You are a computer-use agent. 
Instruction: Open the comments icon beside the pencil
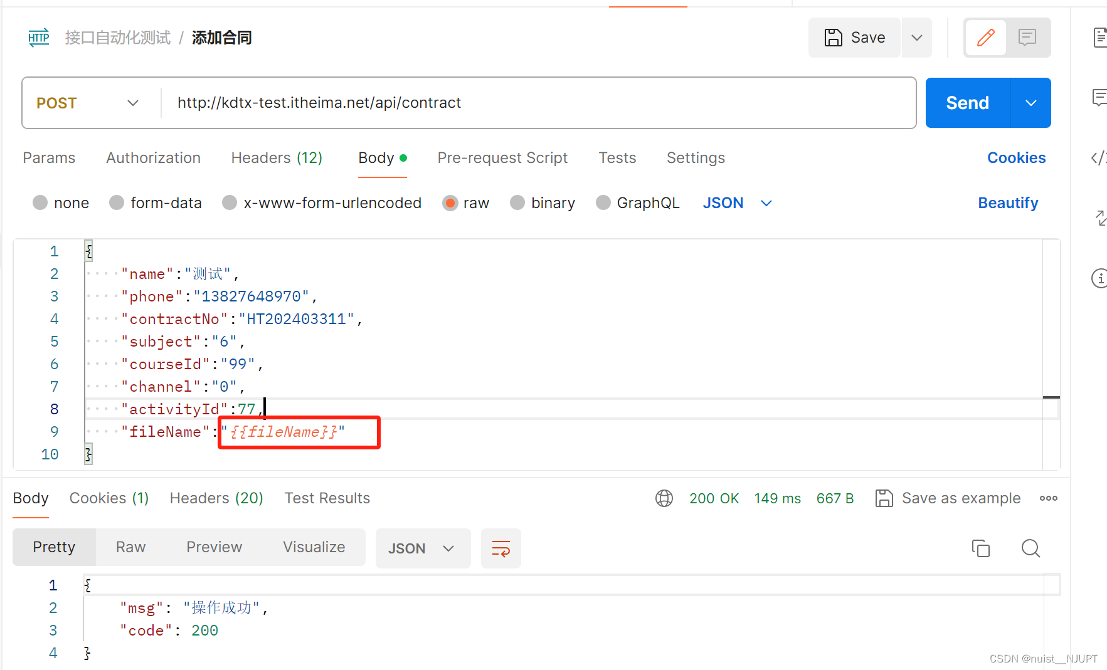1027,38
